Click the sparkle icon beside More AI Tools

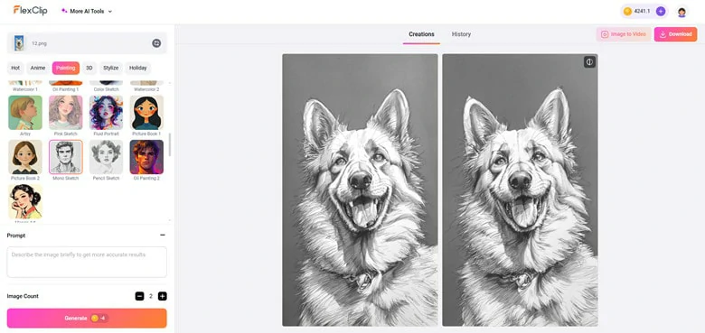tap(64, 11)
